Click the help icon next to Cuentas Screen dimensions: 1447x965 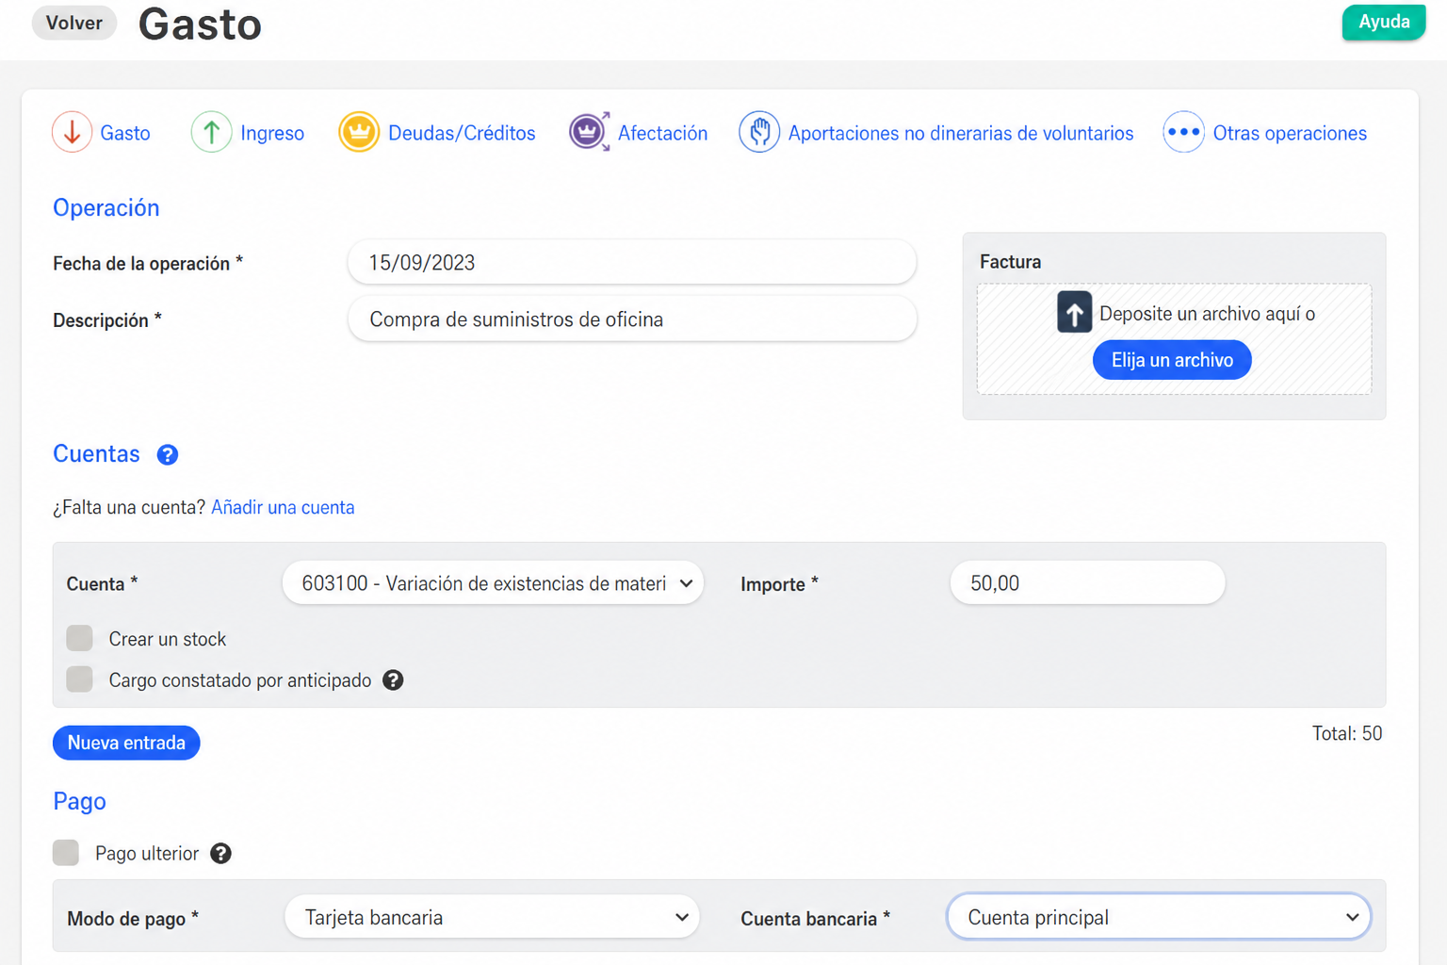point(168,455)
